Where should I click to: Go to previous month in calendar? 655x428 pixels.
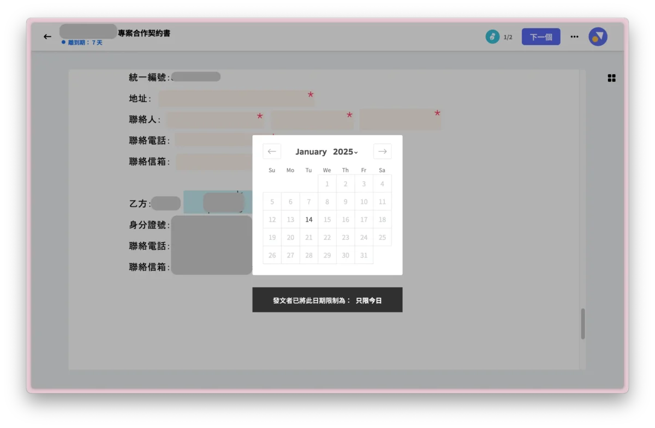[272, 152]
